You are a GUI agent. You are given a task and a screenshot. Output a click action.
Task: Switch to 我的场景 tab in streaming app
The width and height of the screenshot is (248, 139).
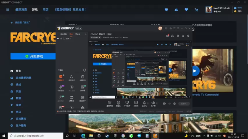64,34
